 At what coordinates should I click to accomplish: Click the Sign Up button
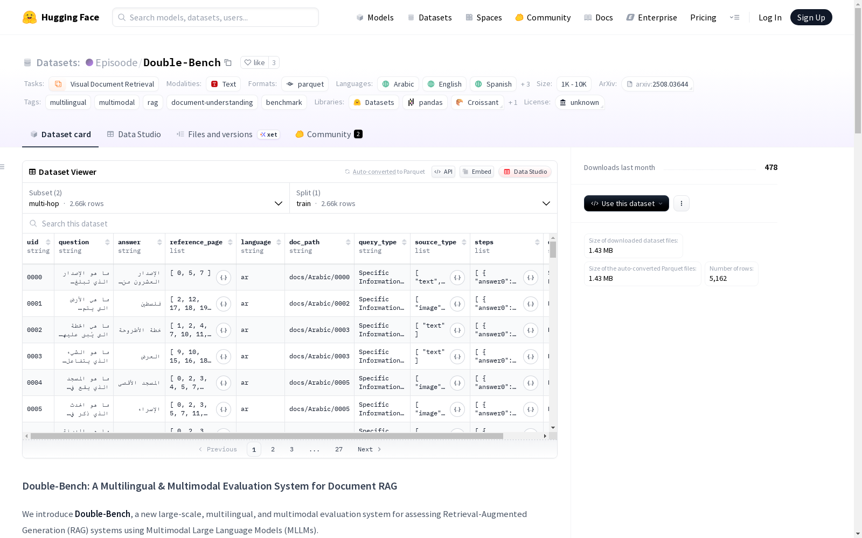pos(811,17)
